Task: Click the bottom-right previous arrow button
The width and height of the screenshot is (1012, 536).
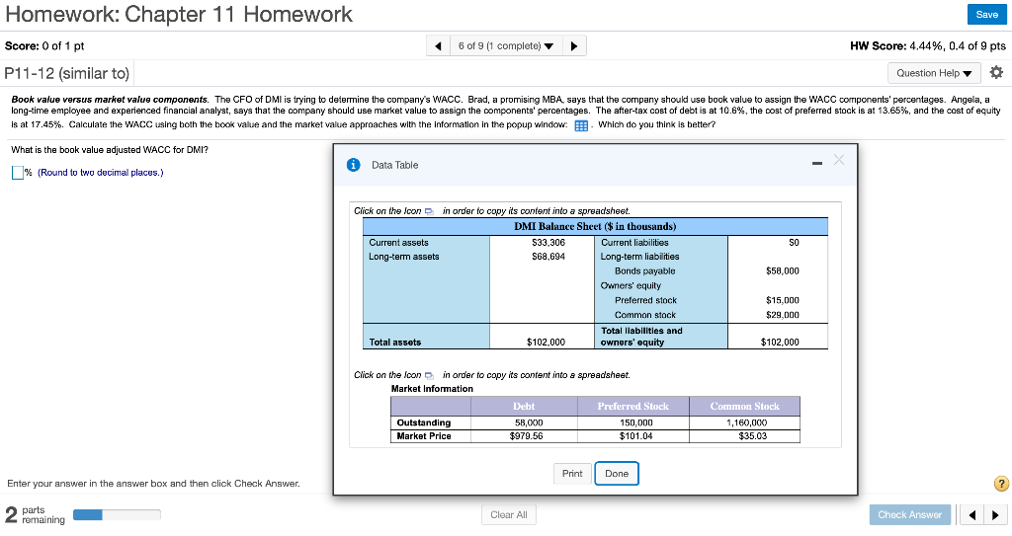Action: [972, 514]
